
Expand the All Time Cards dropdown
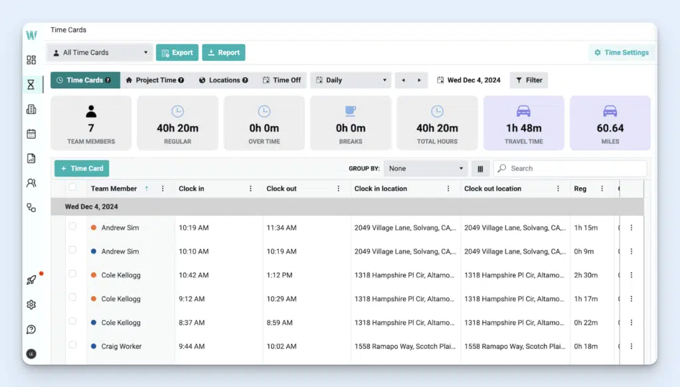100,52
